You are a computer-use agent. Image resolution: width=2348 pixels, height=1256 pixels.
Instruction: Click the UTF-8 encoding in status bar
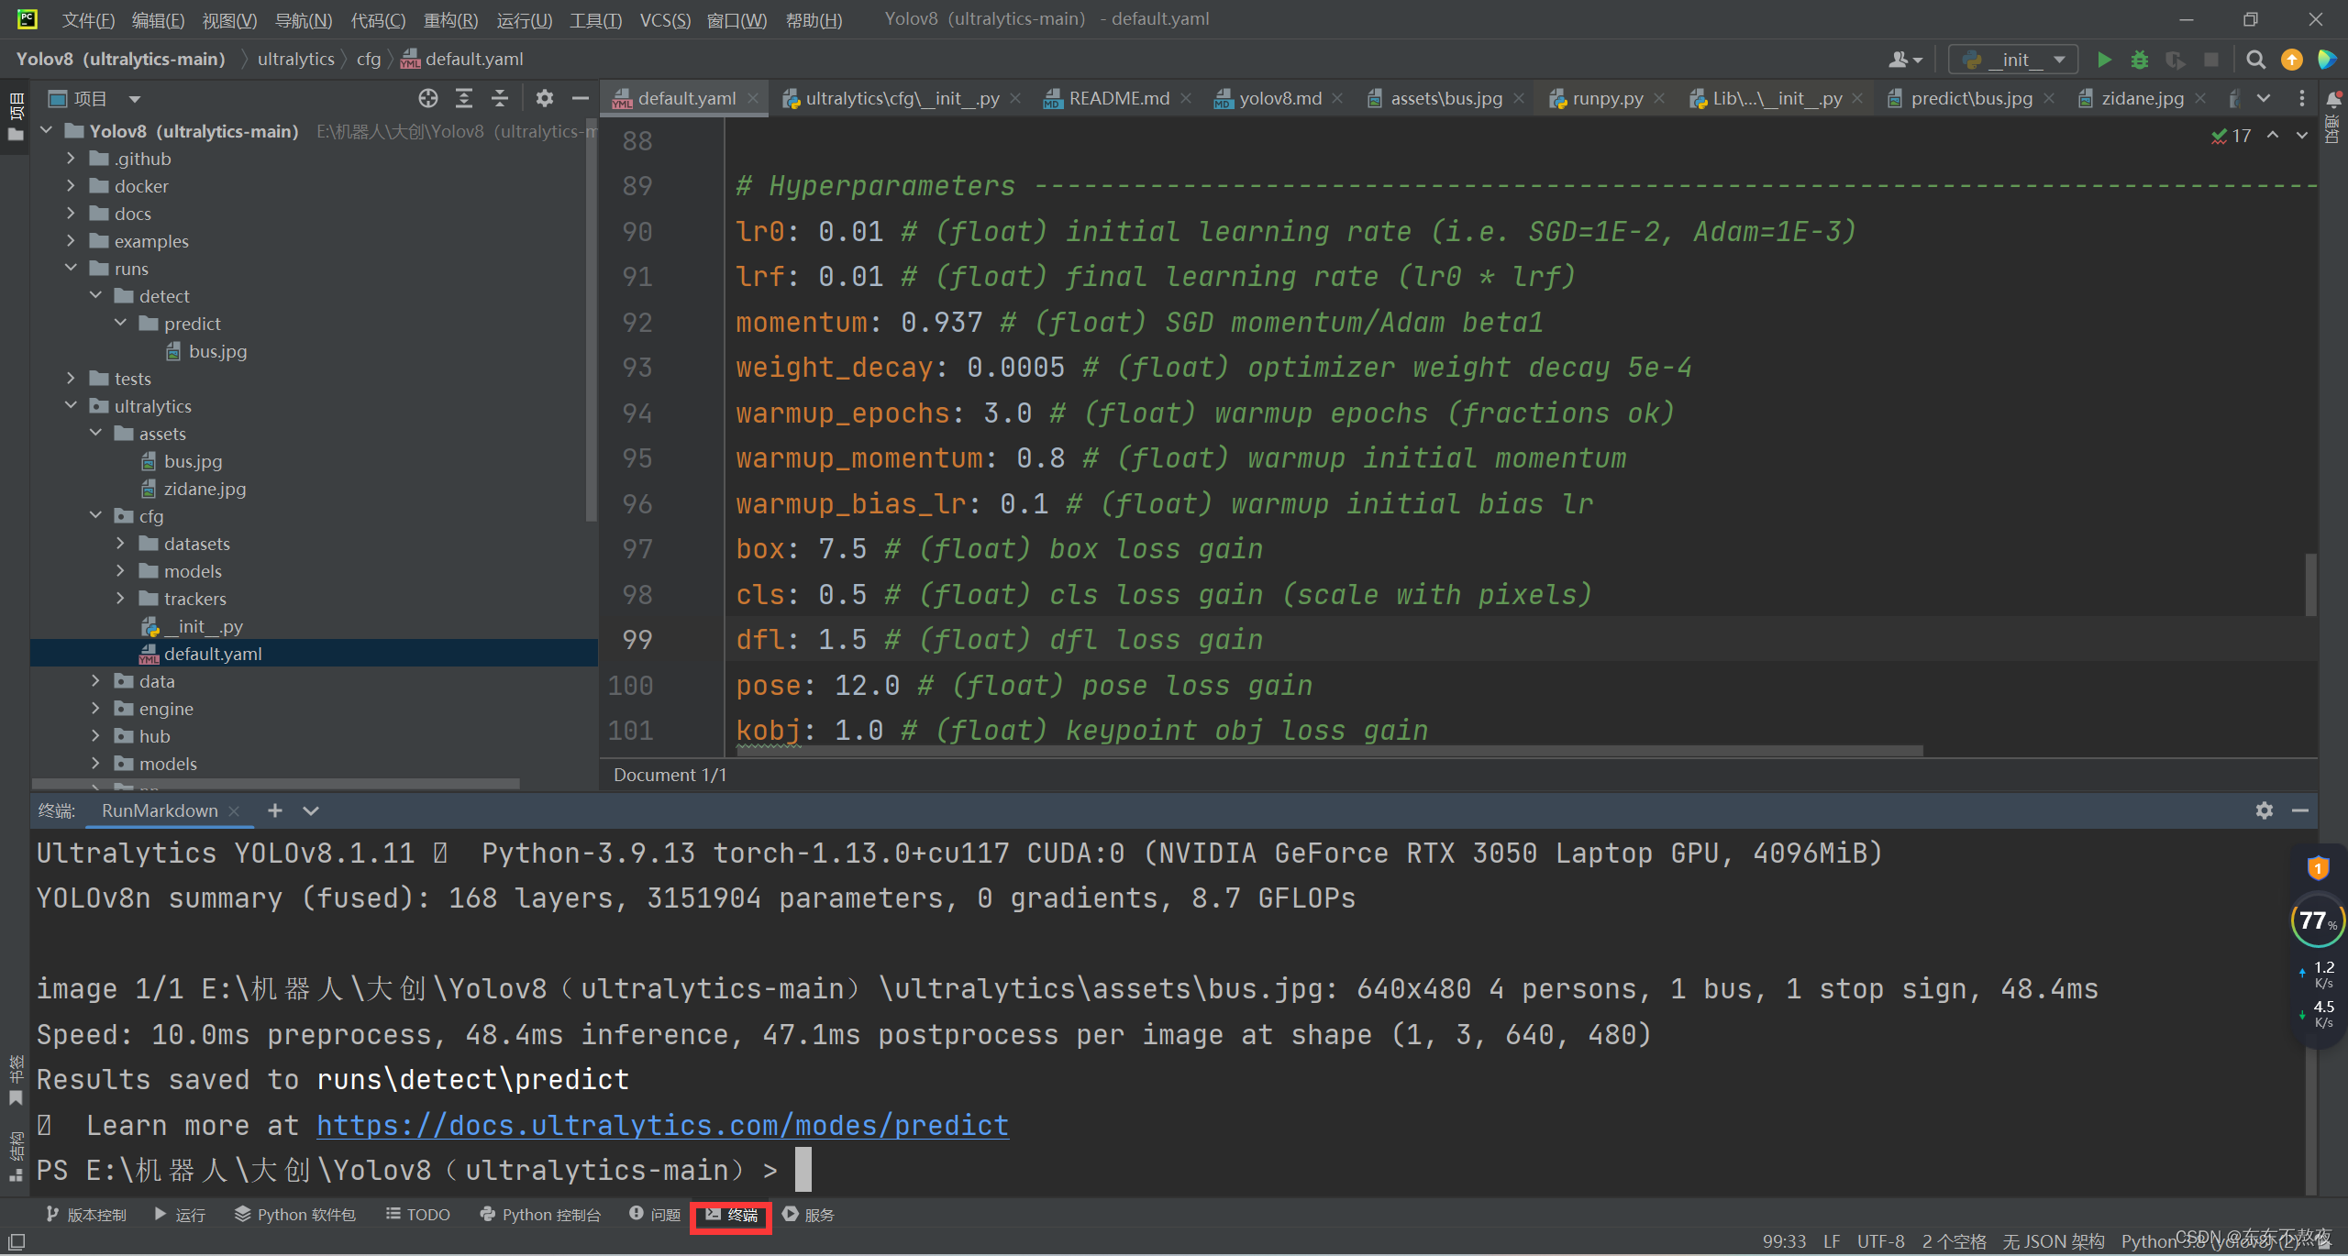click(x=1880, y=1240)
